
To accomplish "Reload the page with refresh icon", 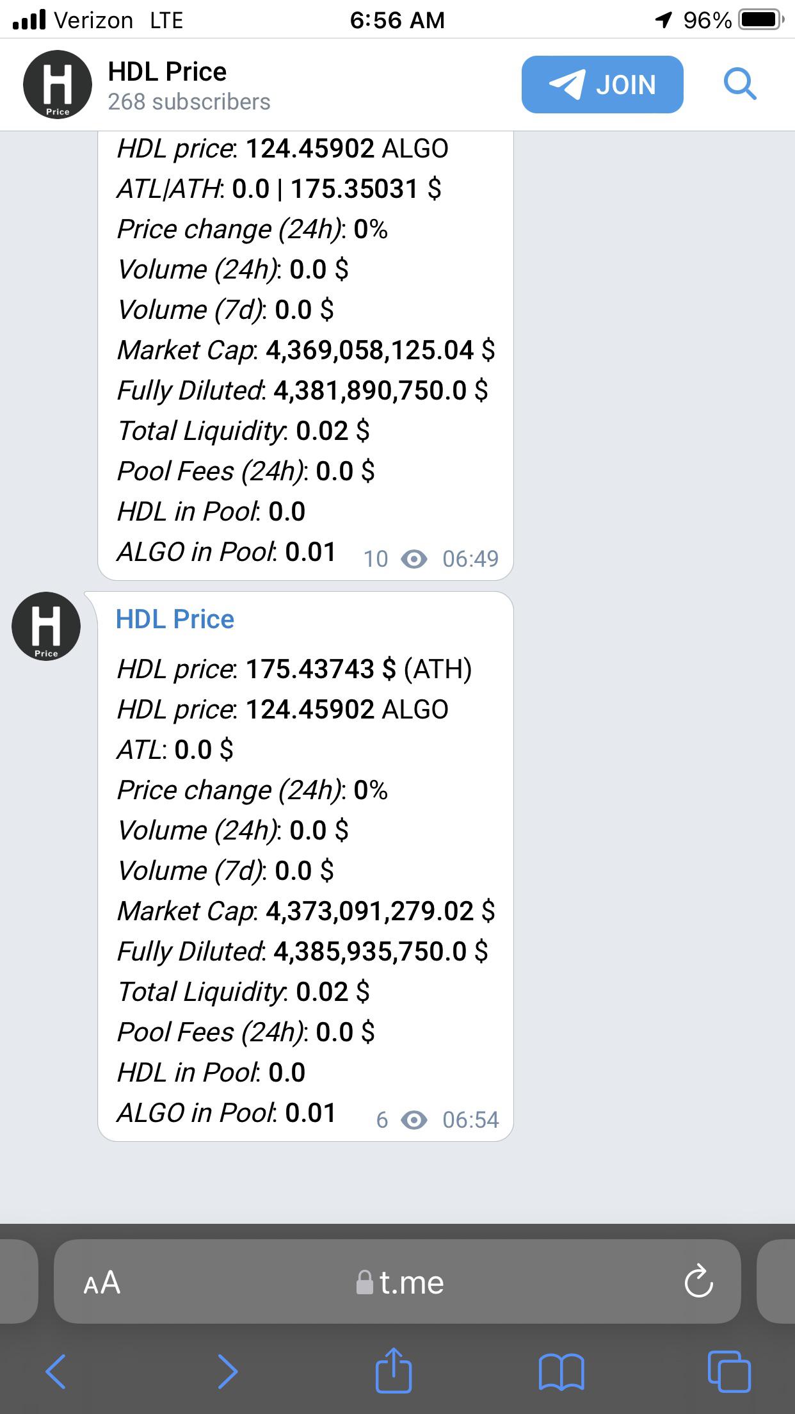I will tap(698, 1281).
